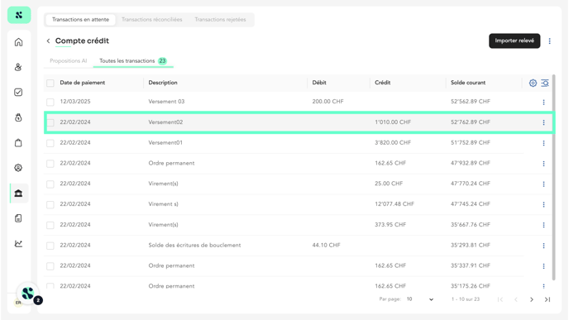Open the contacts icon in sidebar
569x320 pixels.
(x=18, y=67)
